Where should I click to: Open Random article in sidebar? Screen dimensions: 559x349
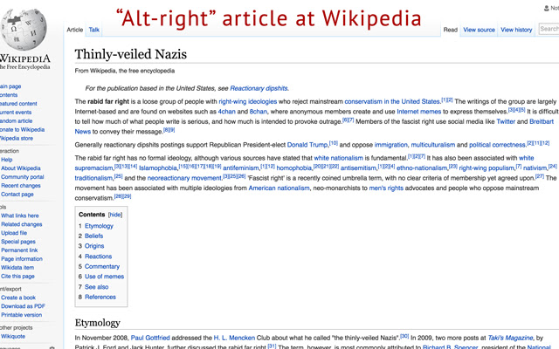click(16, 120)
